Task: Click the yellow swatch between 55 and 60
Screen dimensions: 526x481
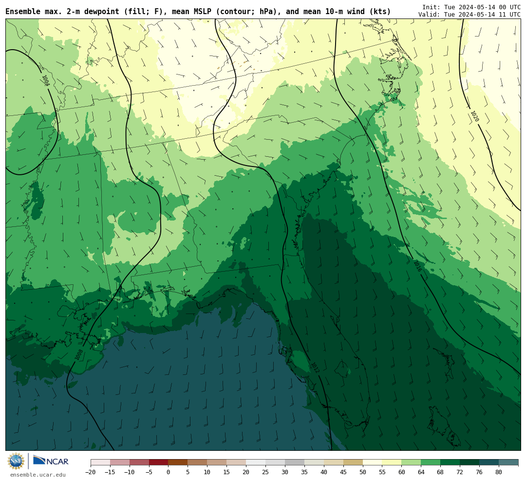Action: pos(392,462)
